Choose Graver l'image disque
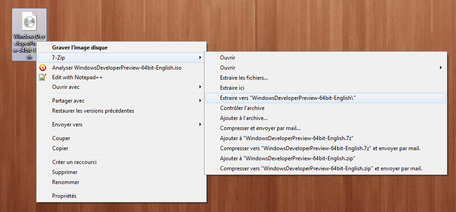456x212 pixels. click(80, 48)
